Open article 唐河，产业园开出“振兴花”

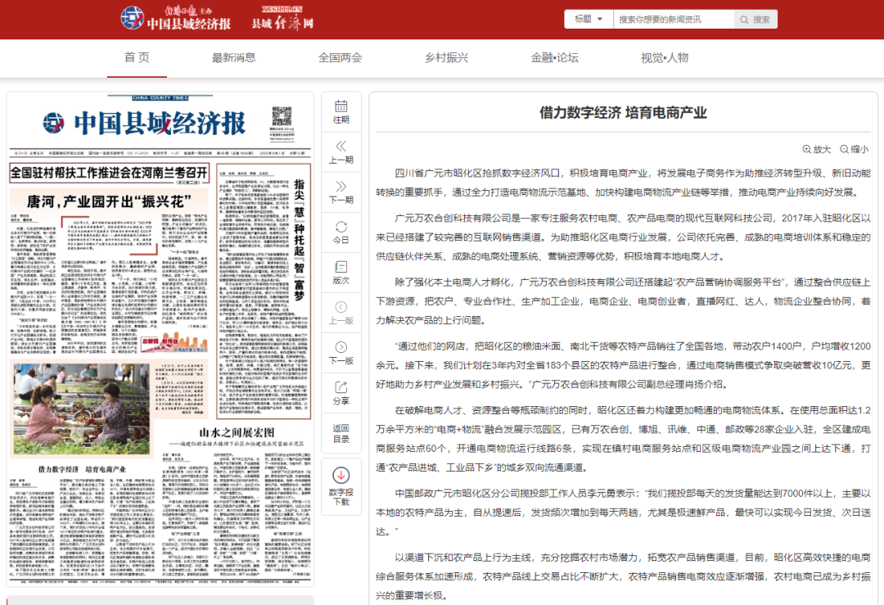click(x=110, y=201)
